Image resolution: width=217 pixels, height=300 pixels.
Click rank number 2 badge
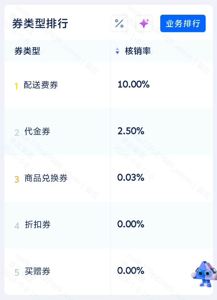[17, 132]
